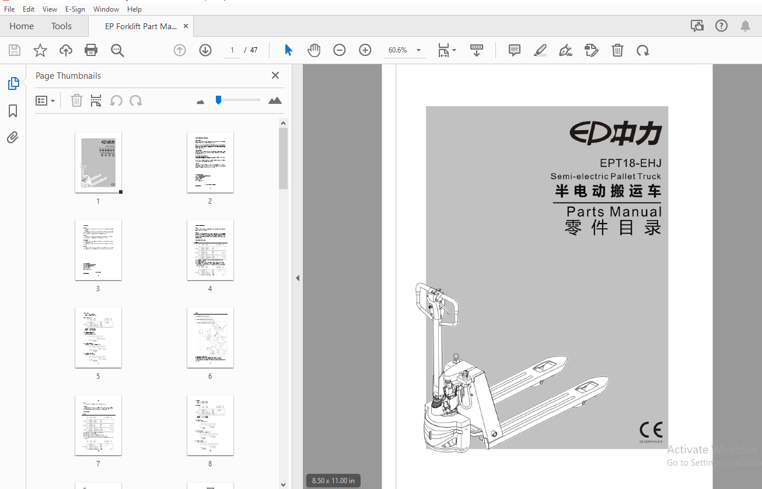Screen dimensions: 762x489
Task: Switch to the Tools tab
Action: [61, 26]
